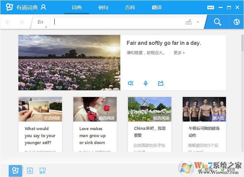
Task: Go forward with the right arrow
Action: coord(21,22)
